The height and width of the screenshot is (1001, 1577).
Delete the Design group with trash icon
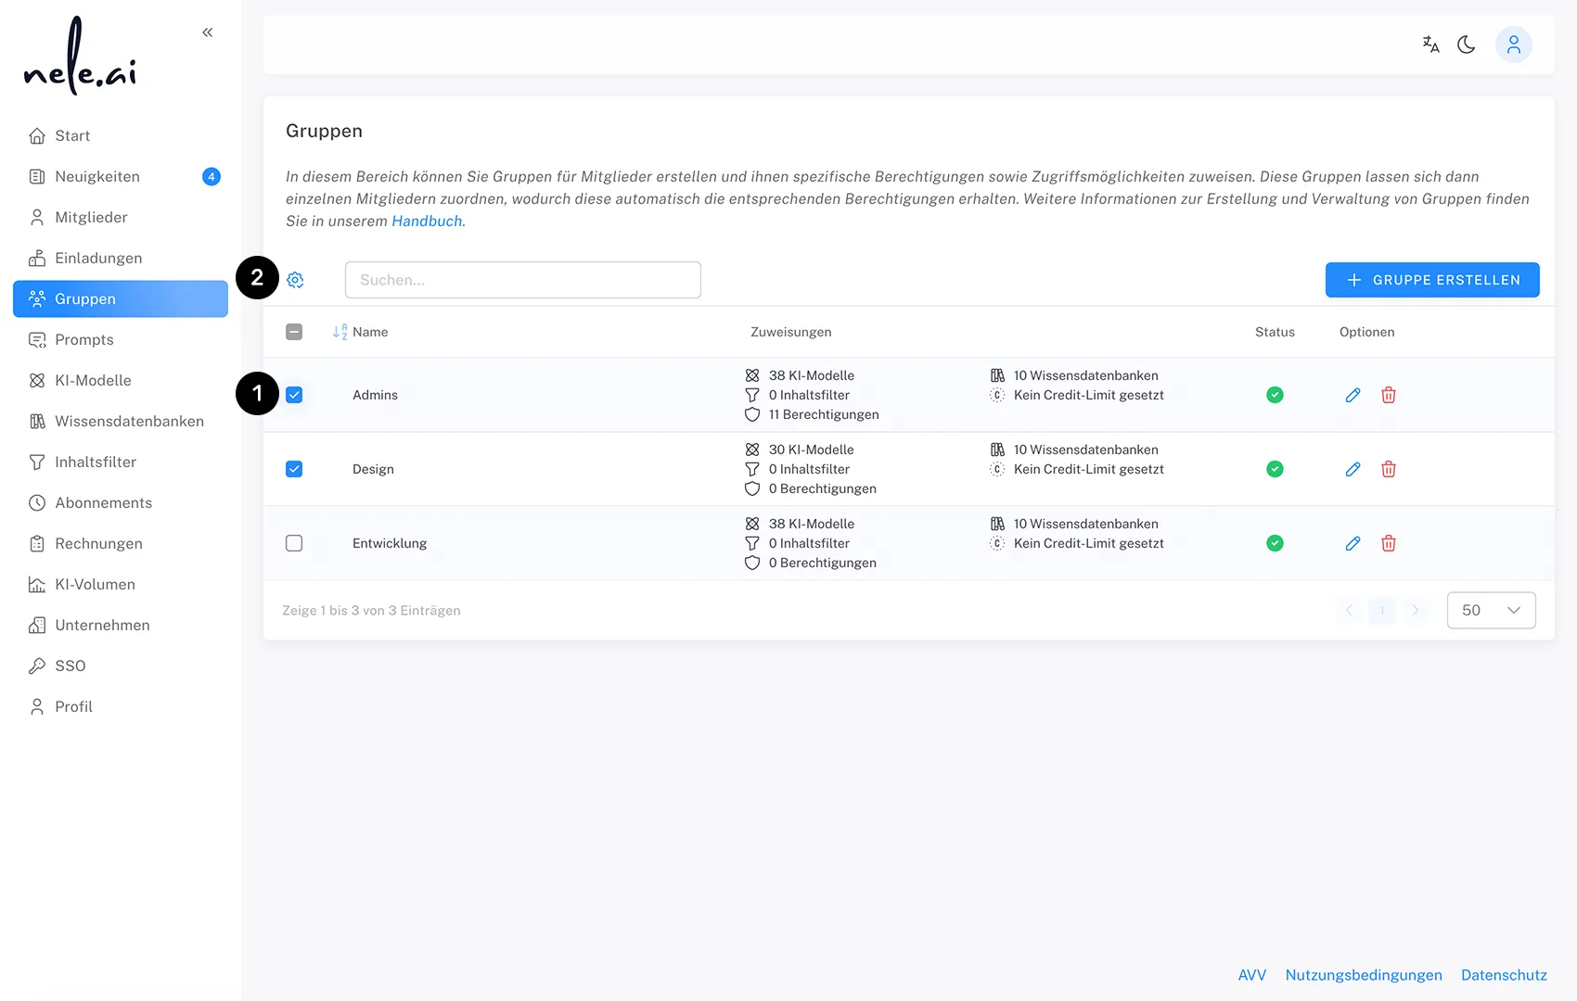[x=1389, y=469]
